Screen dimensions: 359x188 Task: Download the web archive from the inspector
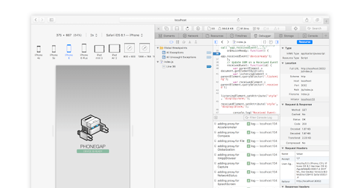click(x=198, y=28)
